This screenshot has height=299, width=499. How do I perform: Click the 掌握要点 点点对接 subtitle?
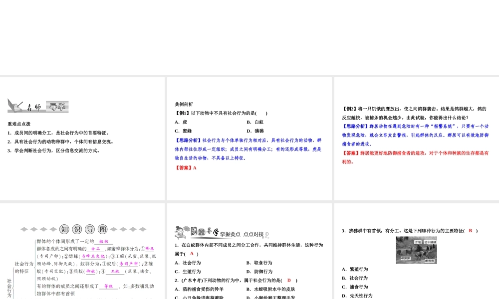click(x=242, y=235)
